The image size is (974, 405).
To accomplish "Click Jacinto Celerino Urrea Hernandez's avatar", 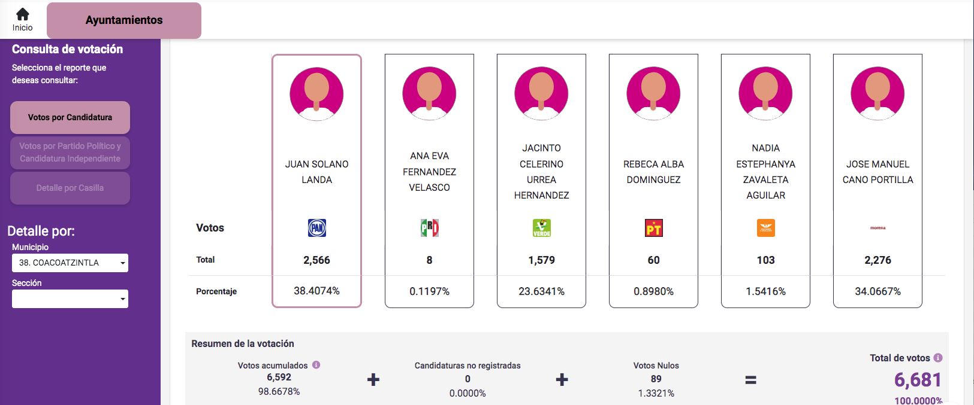I will pyautogui.click(x=541, y=94).
